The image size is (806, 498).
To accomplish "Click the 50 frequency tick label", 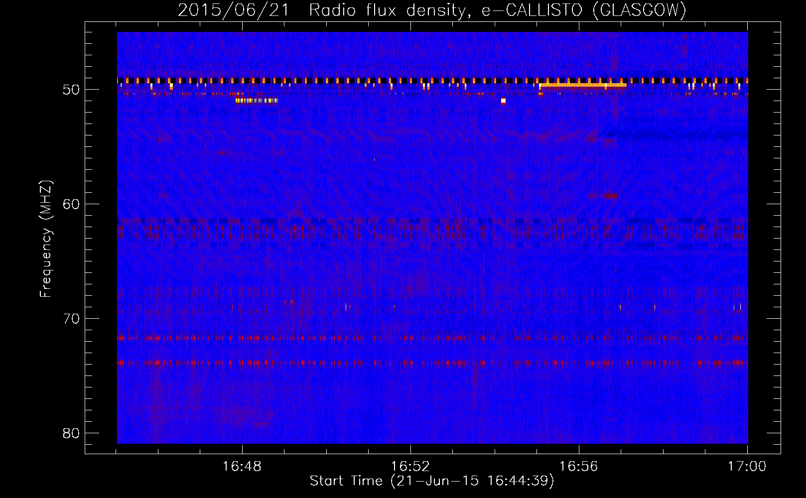I will pos(71,90).
